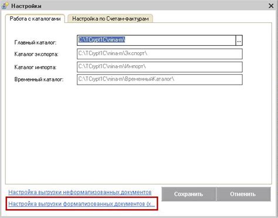Open Настройка выгрузки формализованных документов link
The height and width of the screenshot is (218, 278).
pos(82,204)
